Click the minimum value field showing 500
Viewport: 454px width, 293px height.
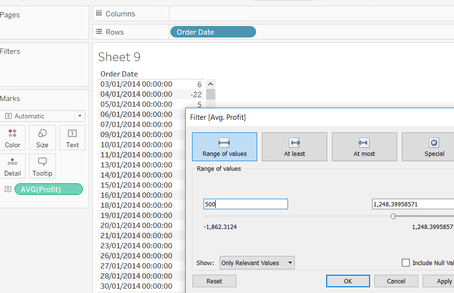click(245, 204)
